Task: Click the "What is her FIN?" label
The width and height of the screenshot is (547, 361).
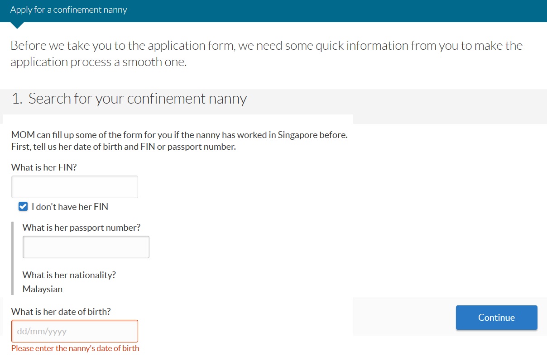Action: pyautogui.click(x=44, y=167)
